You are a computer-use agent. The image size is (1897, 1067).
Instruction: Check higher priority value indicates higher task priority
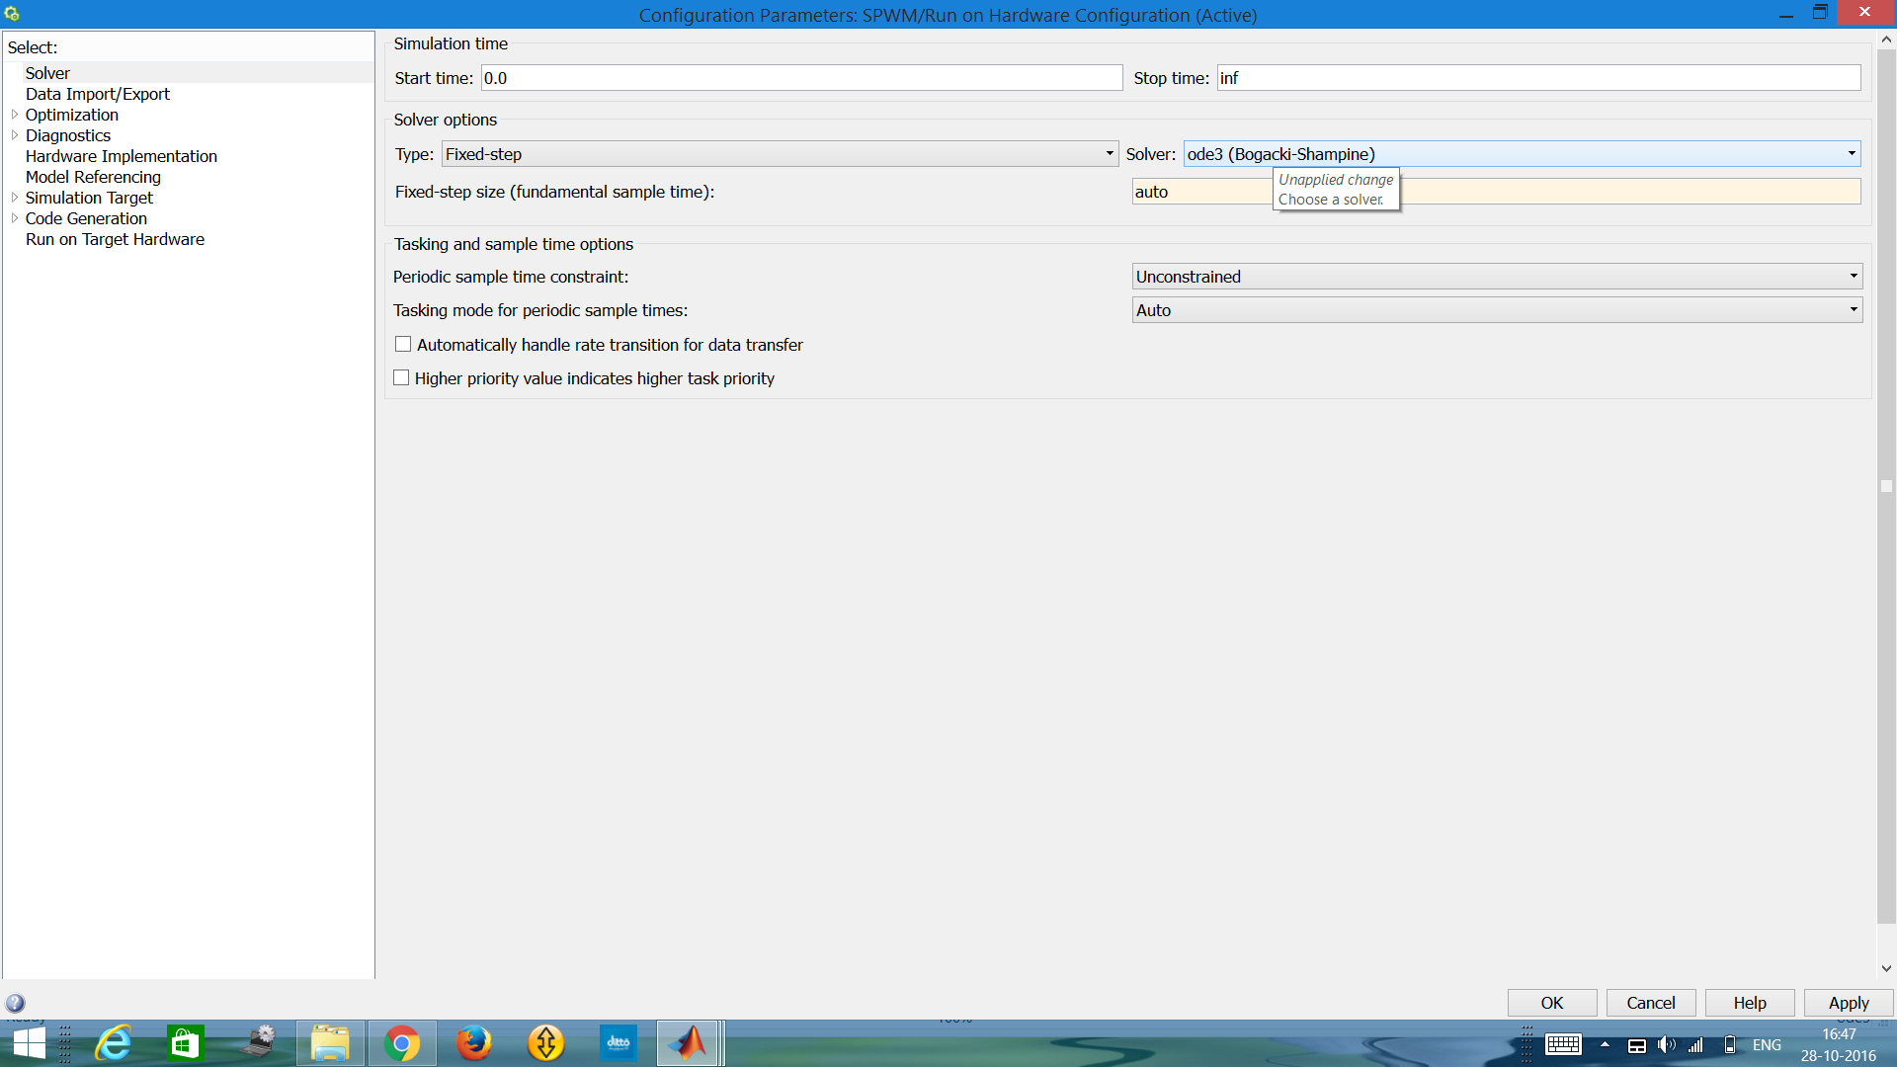click(401, 376)
